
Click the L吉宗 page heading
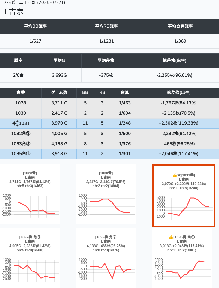(x=14, y=12)
